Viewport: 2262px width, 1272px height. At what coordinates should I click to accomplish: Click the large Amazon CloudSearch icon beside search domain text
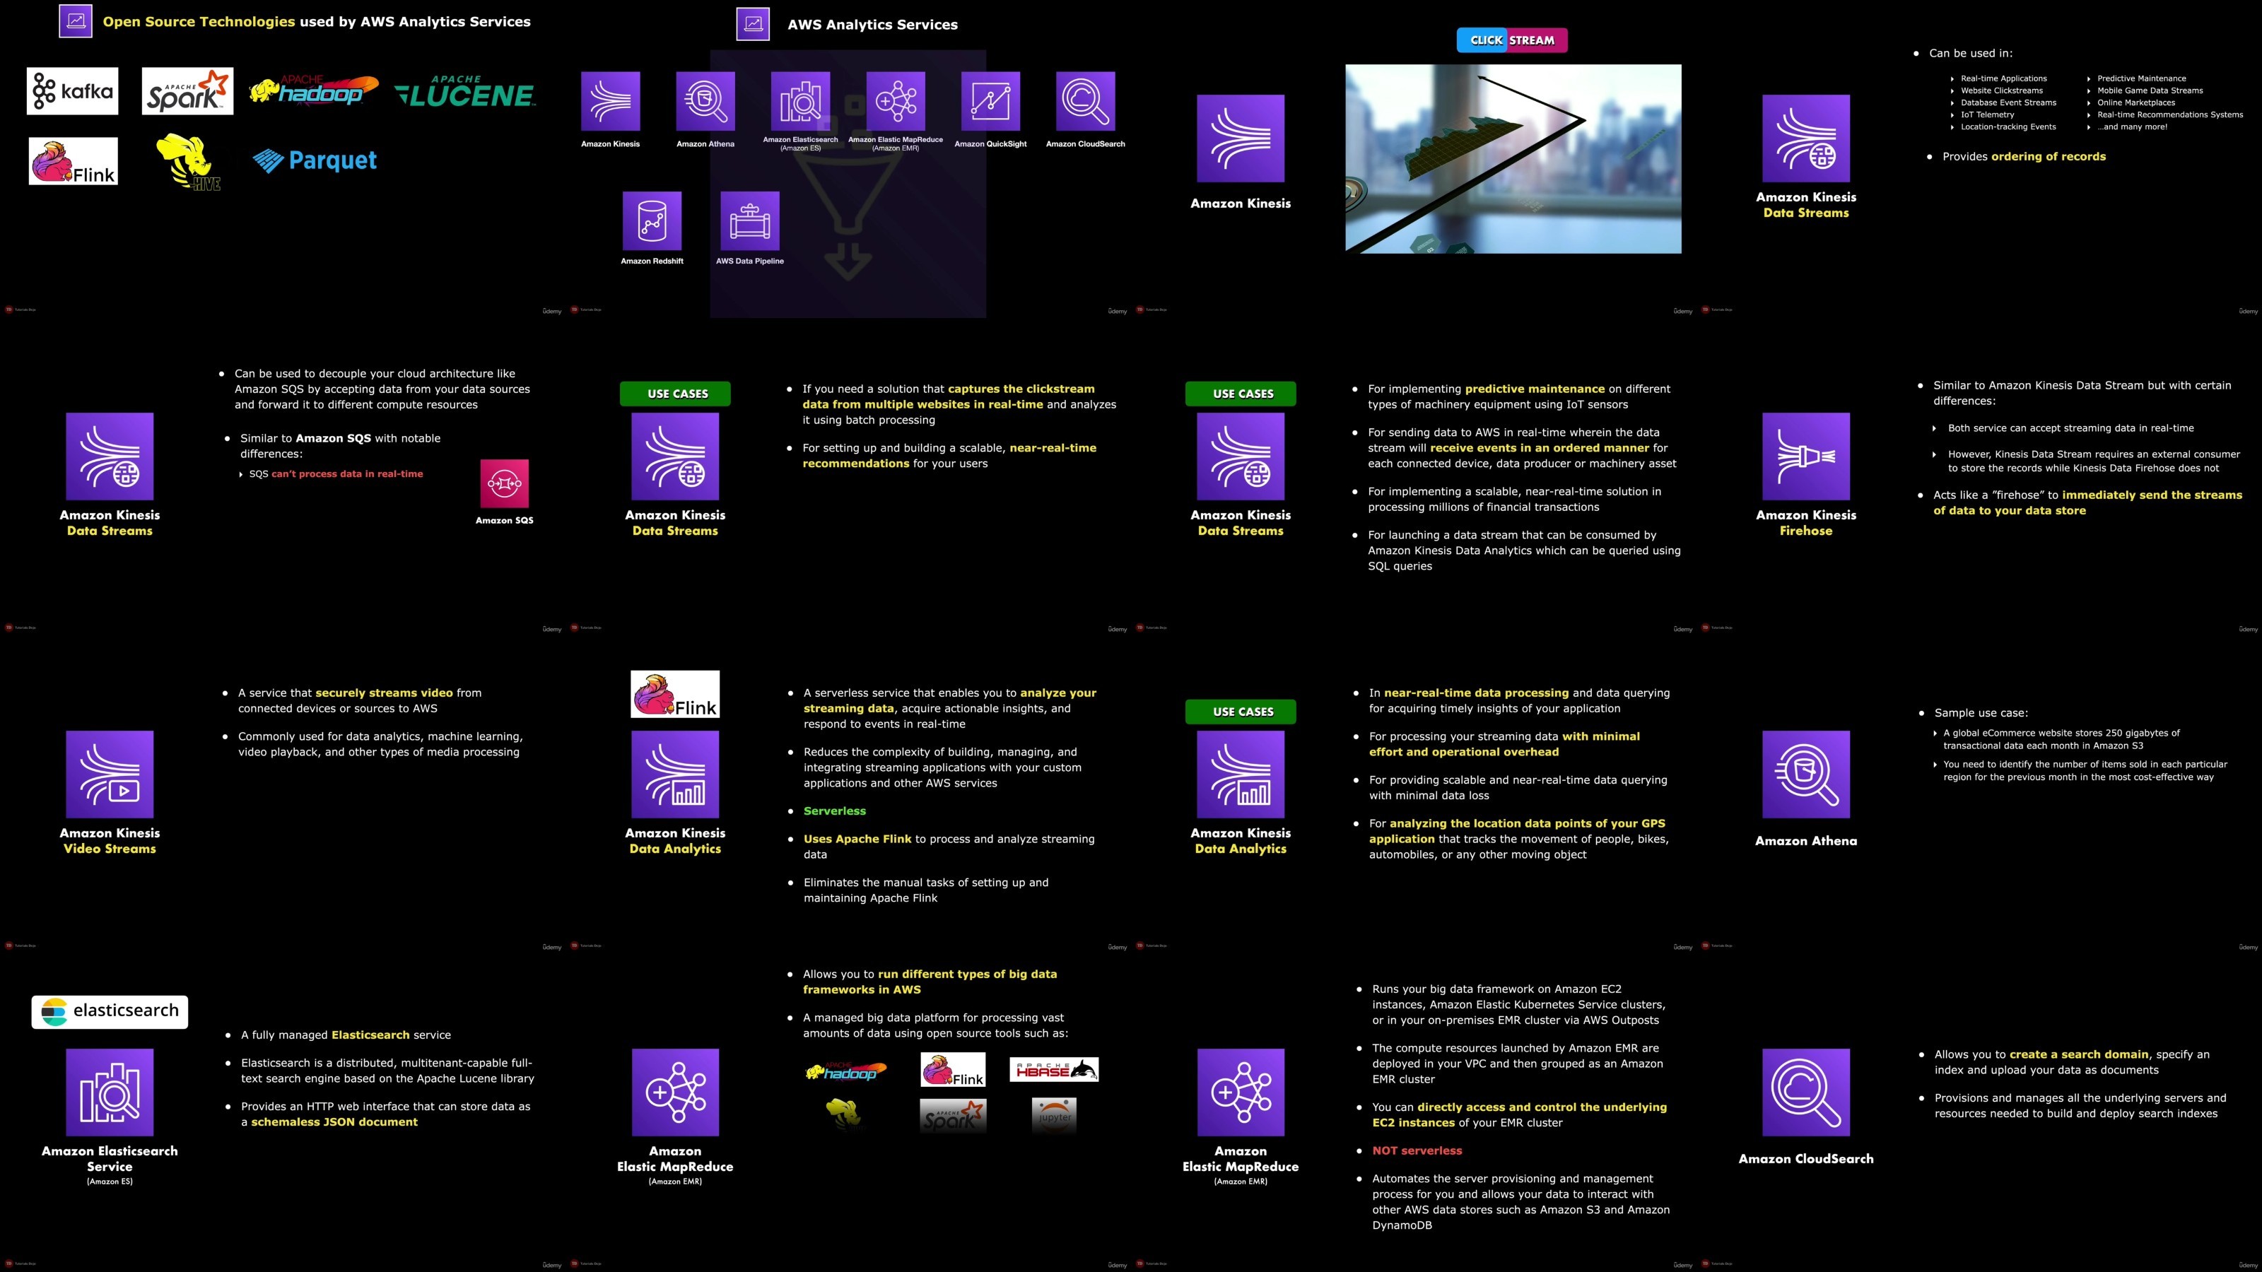[1806, 1092]
